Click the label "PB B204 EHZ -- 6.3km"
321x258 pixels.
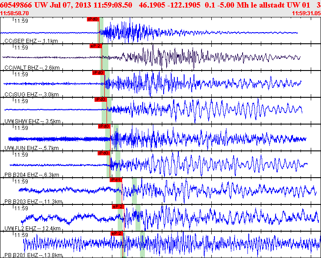pos(32,175)
